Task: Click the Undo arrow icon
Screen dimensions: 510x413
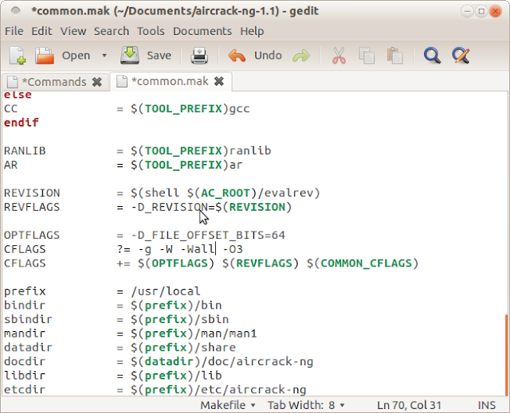Action: 237,56
